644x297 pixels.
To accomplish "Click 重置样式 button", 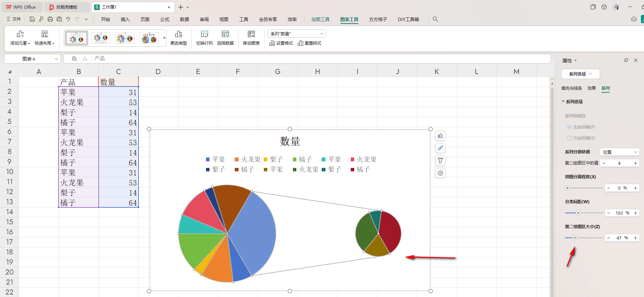I will tap(310, 43).
